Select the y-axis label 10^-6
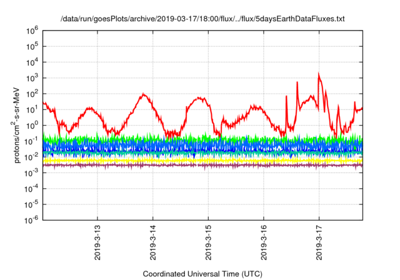Image resolution: width=400 pixels, height=280 pixels. click(32, 220)
